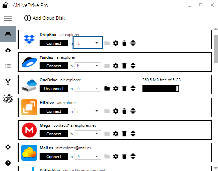Open the help question mark icon
218x171 pixels.
point(8,163)
